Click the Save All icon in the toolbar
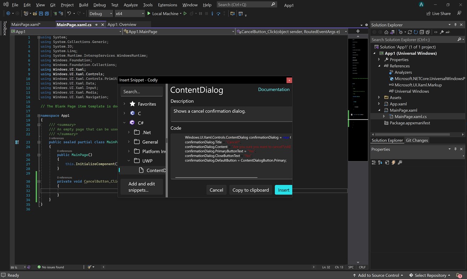Image resolution: width=467 pixels, height=279 pixels. point(46,13)
